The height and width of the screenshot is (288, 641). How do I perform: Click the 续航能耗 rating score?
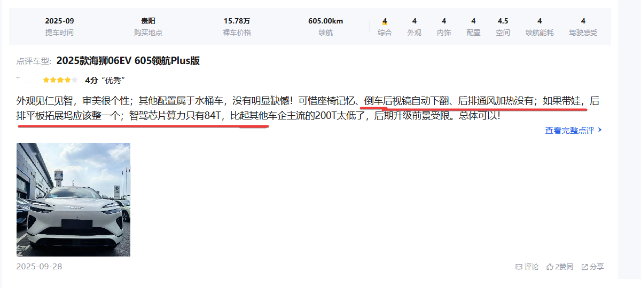coord(540,21)
